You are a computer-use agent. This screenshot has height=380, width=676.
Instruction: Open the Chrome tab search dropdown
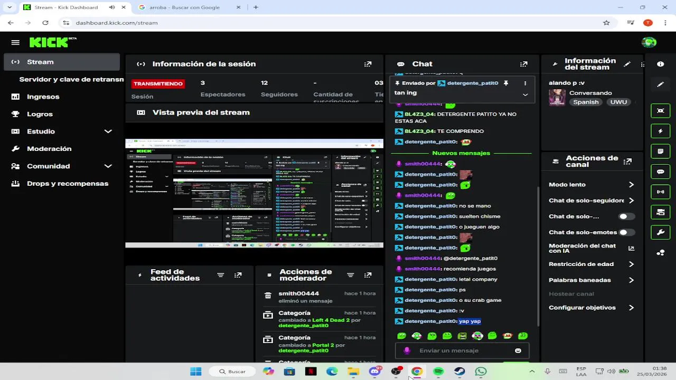click(10, 7)
